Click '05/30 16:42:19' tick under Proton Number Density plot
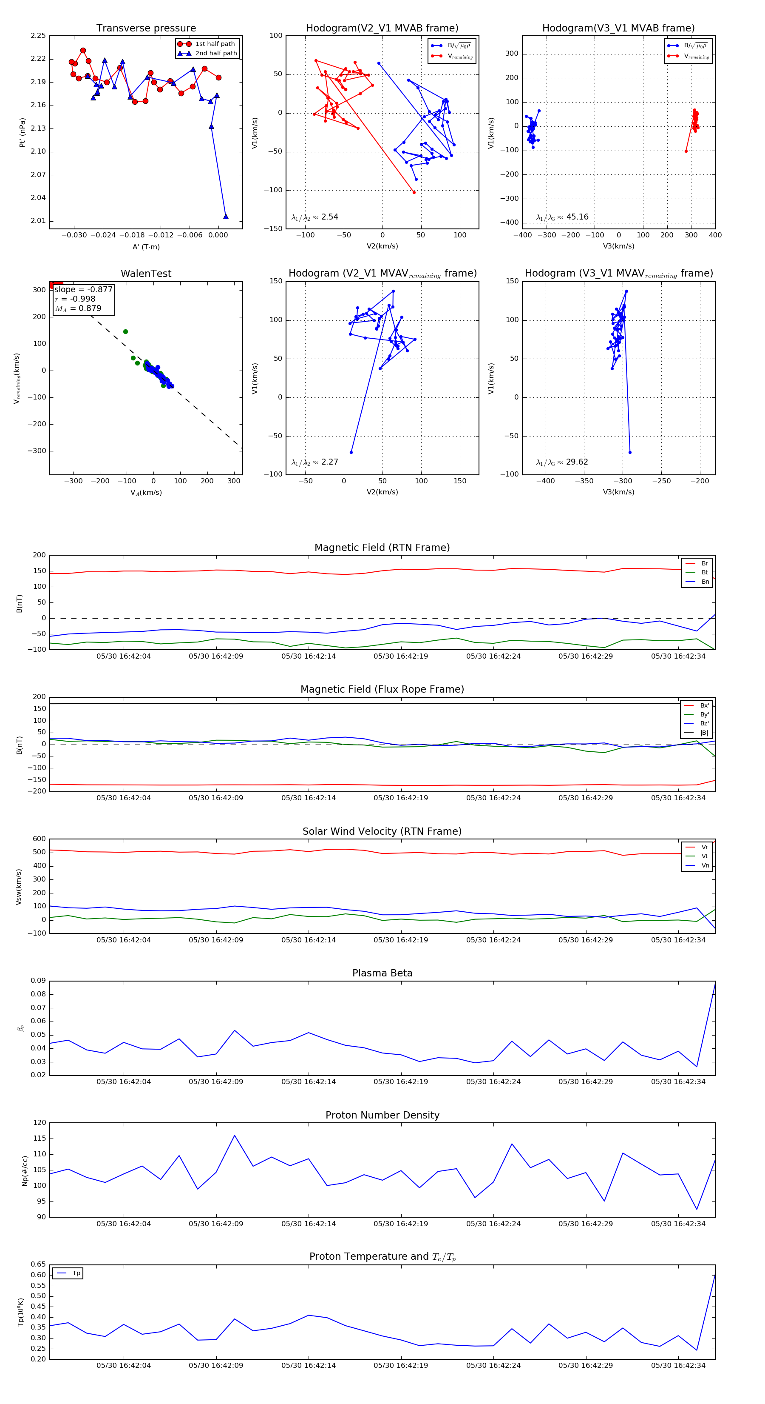Image resolution: width=765 pixels, height=1404 pixels. pos(401,1224)
